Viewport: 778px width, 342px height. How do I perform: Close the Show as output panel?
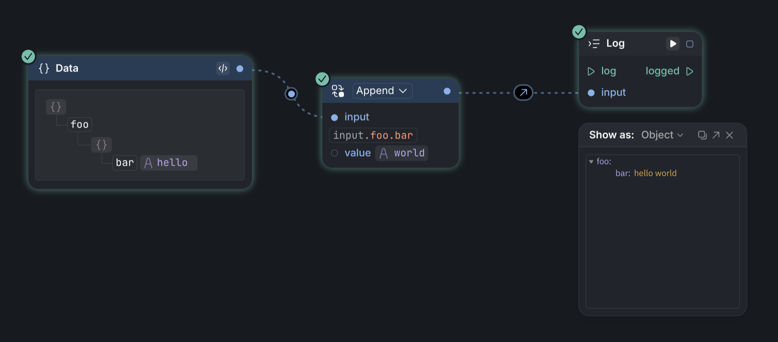(x=729, y=135)
